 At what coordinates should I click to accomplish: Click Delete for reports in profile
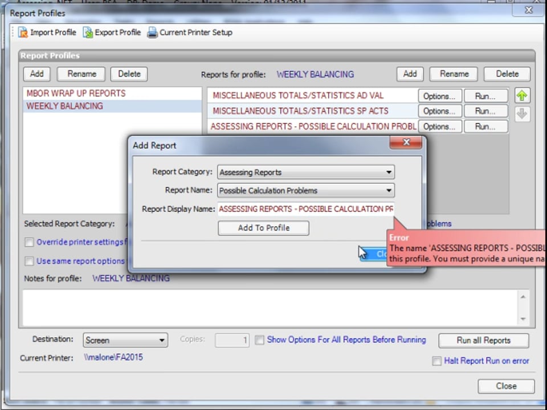(x=507, y=74)
